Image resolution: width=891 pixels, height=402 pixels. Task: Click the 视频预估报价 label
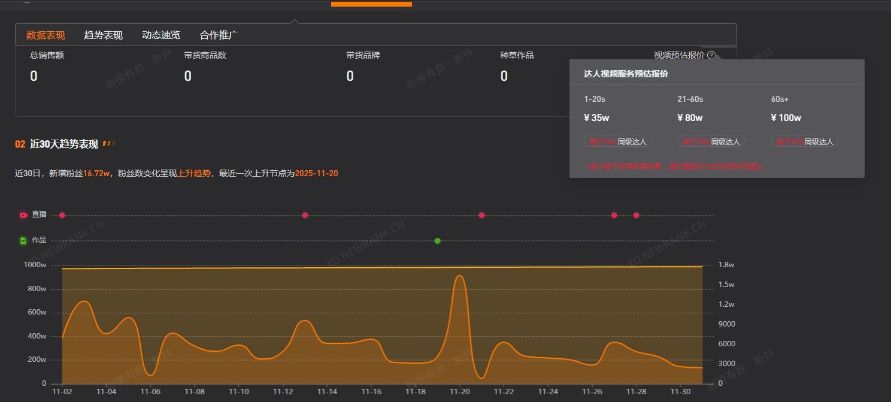click(680, 55)
